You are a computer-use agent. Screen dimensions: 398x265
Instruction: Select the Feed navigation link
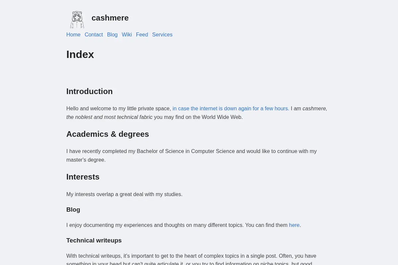click(x=142, y=35)
